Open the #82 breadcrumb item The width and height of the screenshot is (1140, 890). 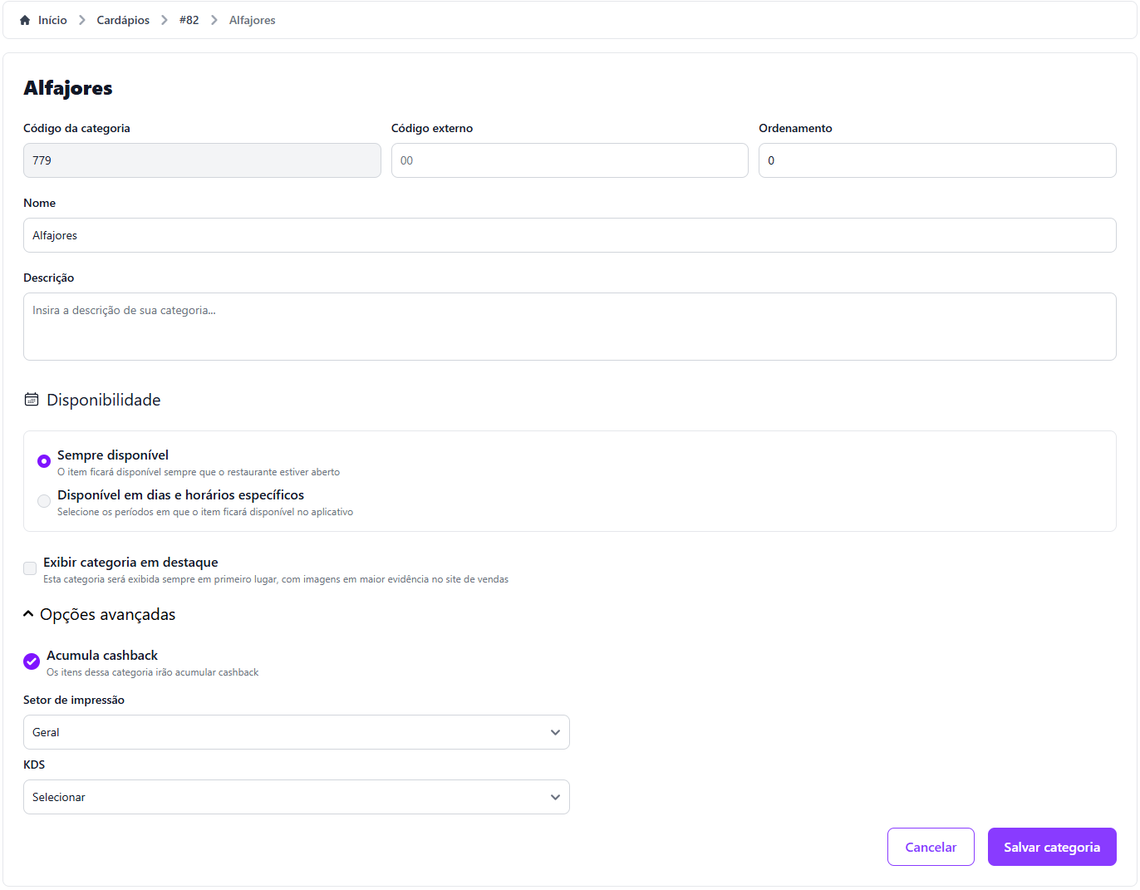point(189,20)
